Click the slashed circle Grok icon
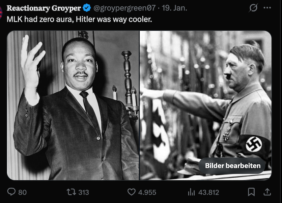282x203 pixels. (x=252, y=8)
